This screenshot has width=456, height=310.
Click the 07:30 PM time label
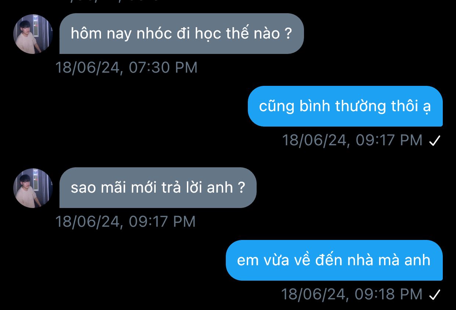click(x=163, y=68)
